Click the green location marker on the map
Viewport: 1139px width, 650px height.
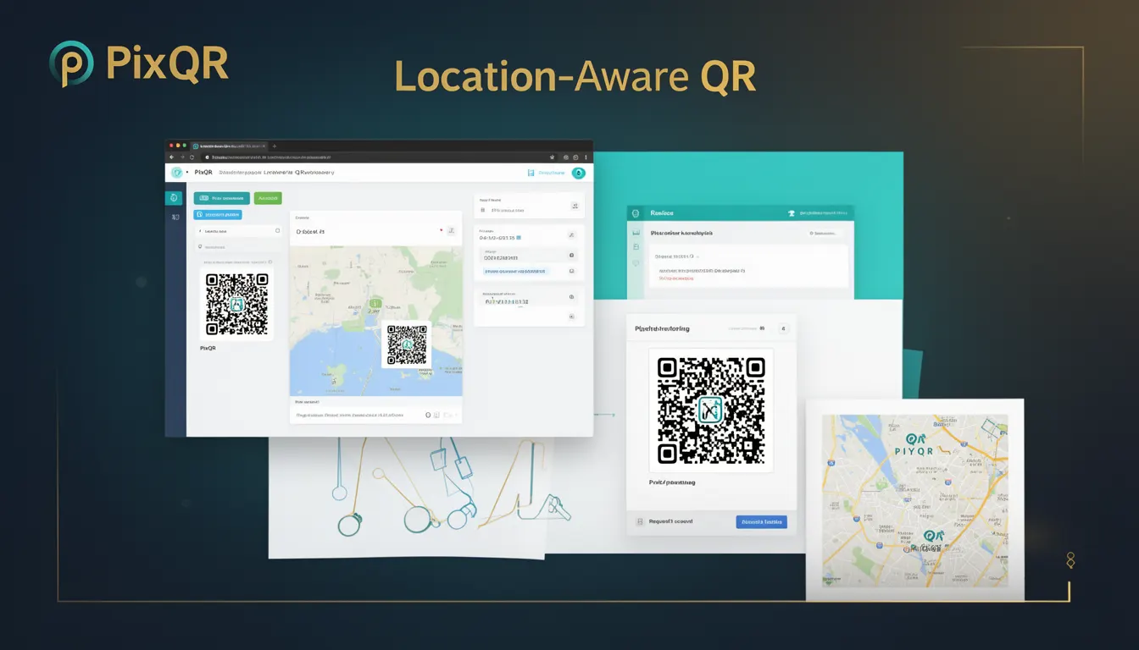point(375,303)
